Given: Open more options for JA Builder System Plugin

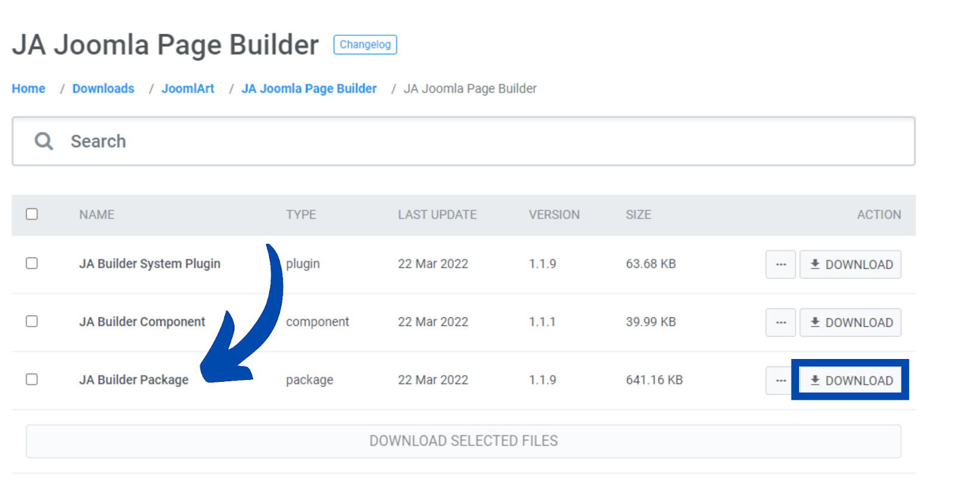Looking at the screenshot, I should click(x=781, y=264).
